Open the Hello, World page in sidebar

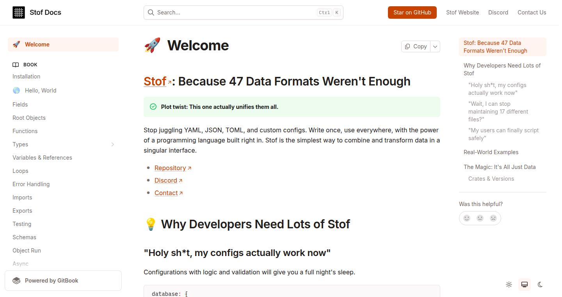point(63,91)
